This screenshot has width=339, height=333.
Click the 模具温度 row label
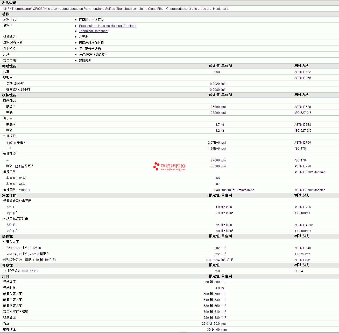pyautogui.click(x=9, y=317)
